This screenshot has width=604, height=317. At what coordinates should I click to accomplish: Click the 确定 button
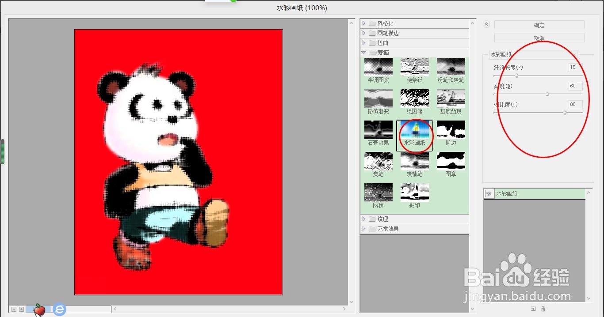click(x=539, y=25)
